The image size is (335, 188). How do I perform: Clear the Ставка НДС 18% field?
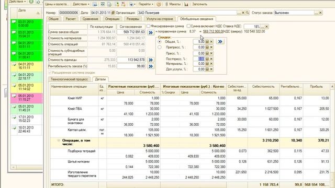point(266,27)
